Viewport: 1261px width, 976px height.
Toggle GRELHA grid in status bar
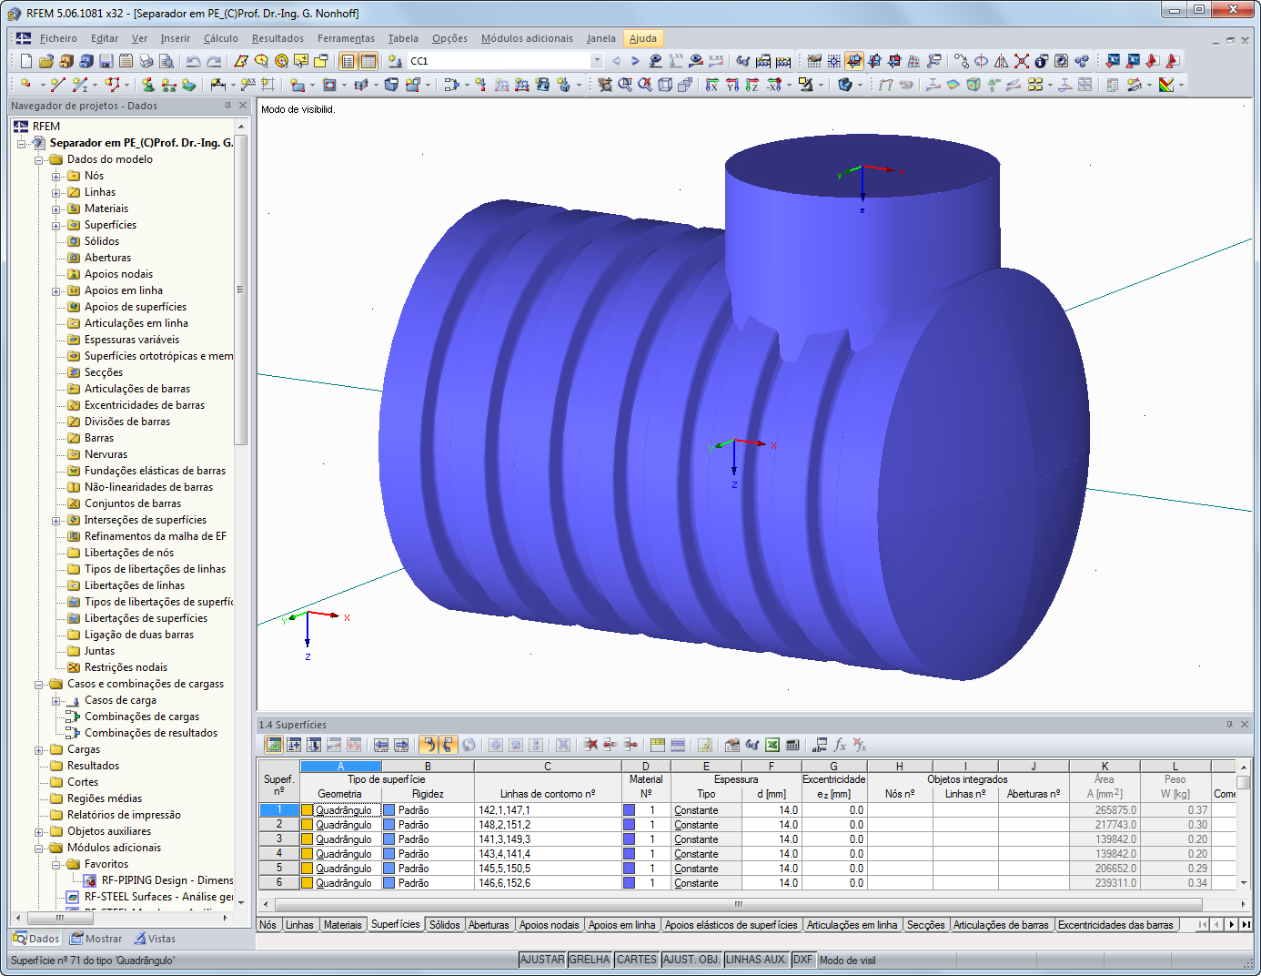[590, 960]
